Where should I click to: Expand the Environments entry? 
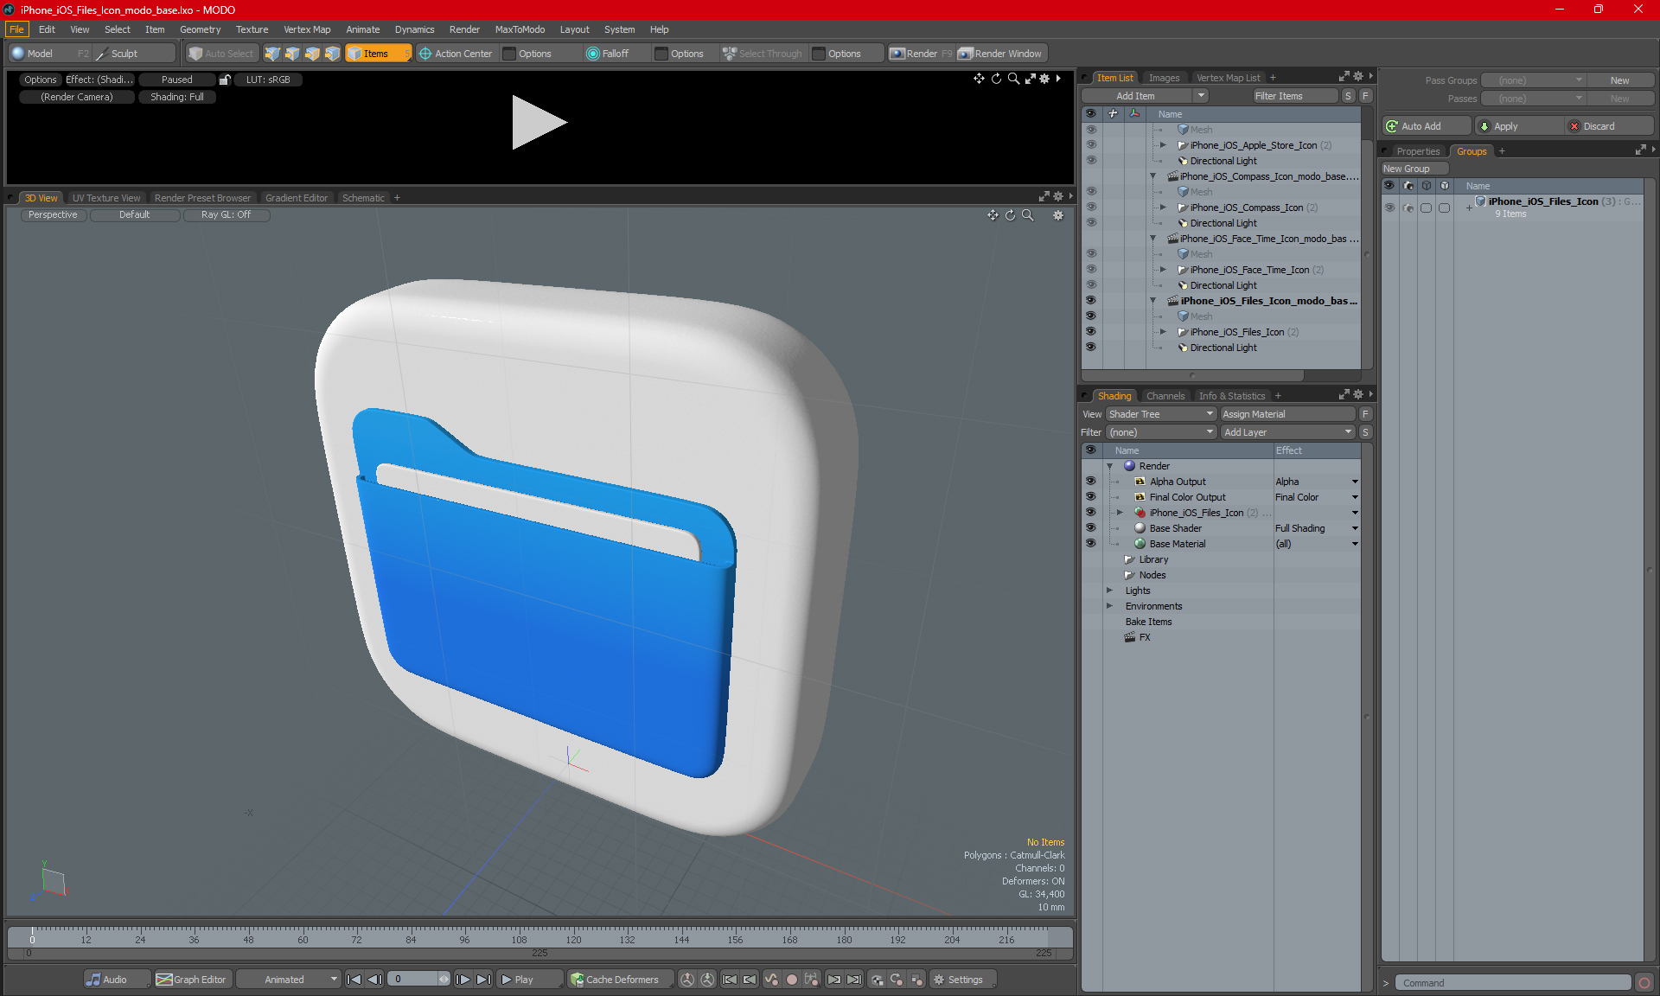(1109, 606)
